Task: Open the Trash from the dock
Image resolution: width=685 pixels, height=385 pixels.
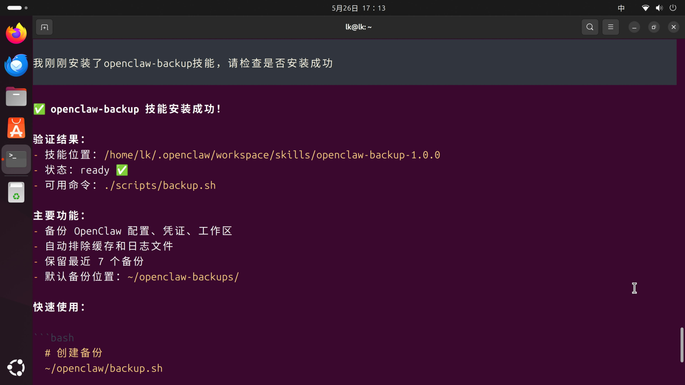Action: (x=16, y=192)
